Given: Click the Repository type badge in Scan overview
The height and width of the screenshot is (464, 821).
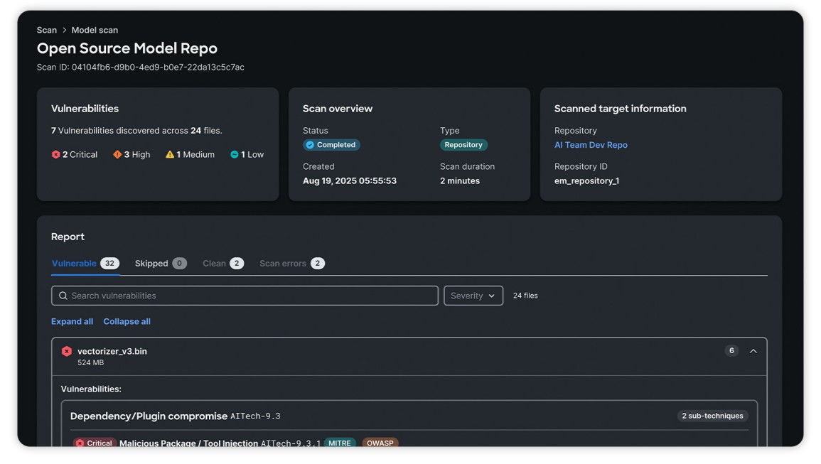Looking at the screenshot, I should (463, 145).
